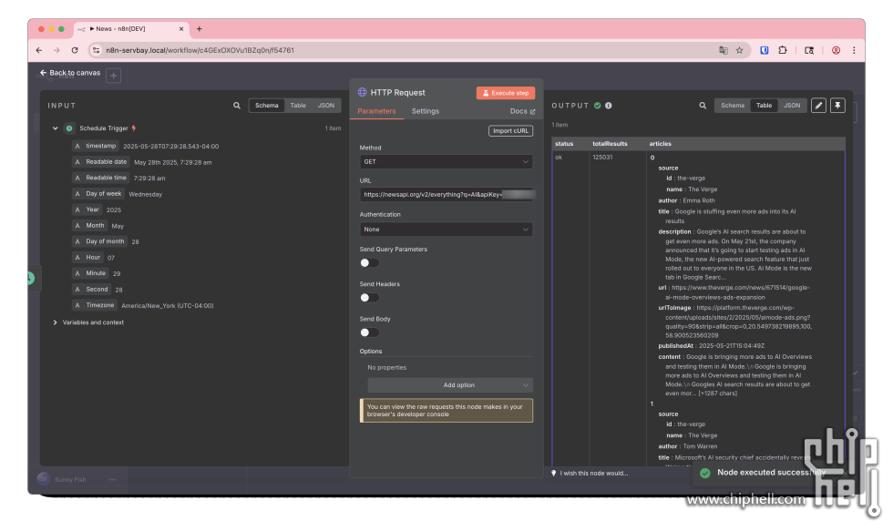This screenshot has width=893, height=531.
Task: Go Back to canvas
Action: (x=70, y=73)
